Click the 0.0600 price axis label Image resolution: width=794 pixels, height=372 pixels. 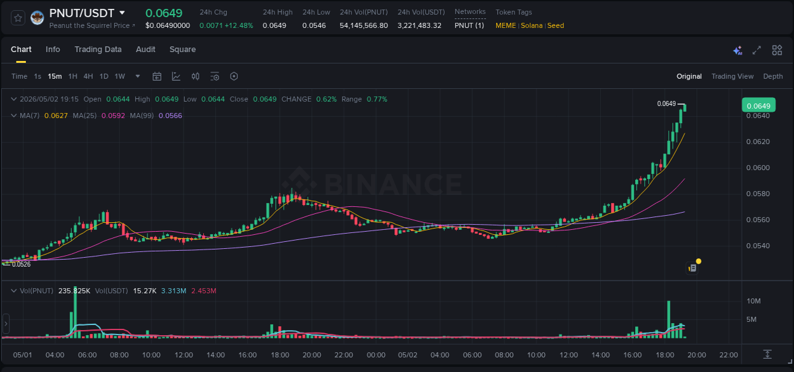coord(758,168)
